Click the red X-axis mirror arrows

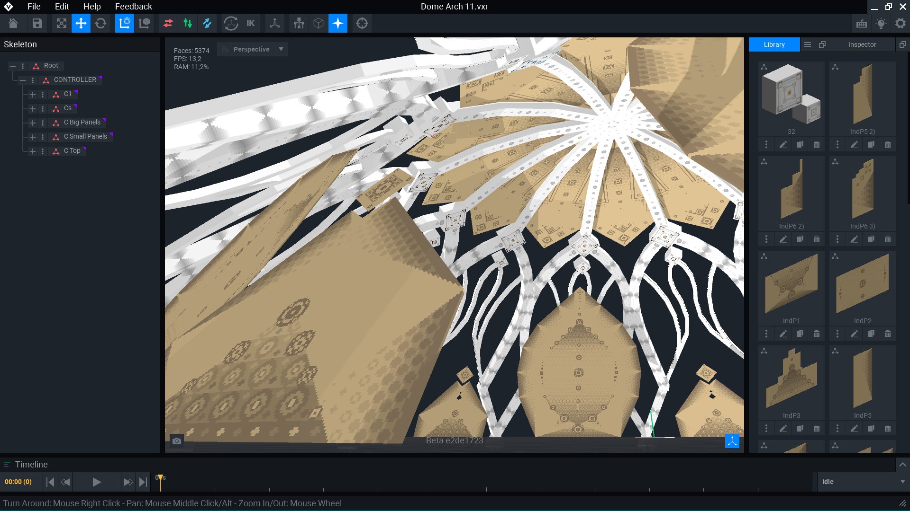point(168,23)
